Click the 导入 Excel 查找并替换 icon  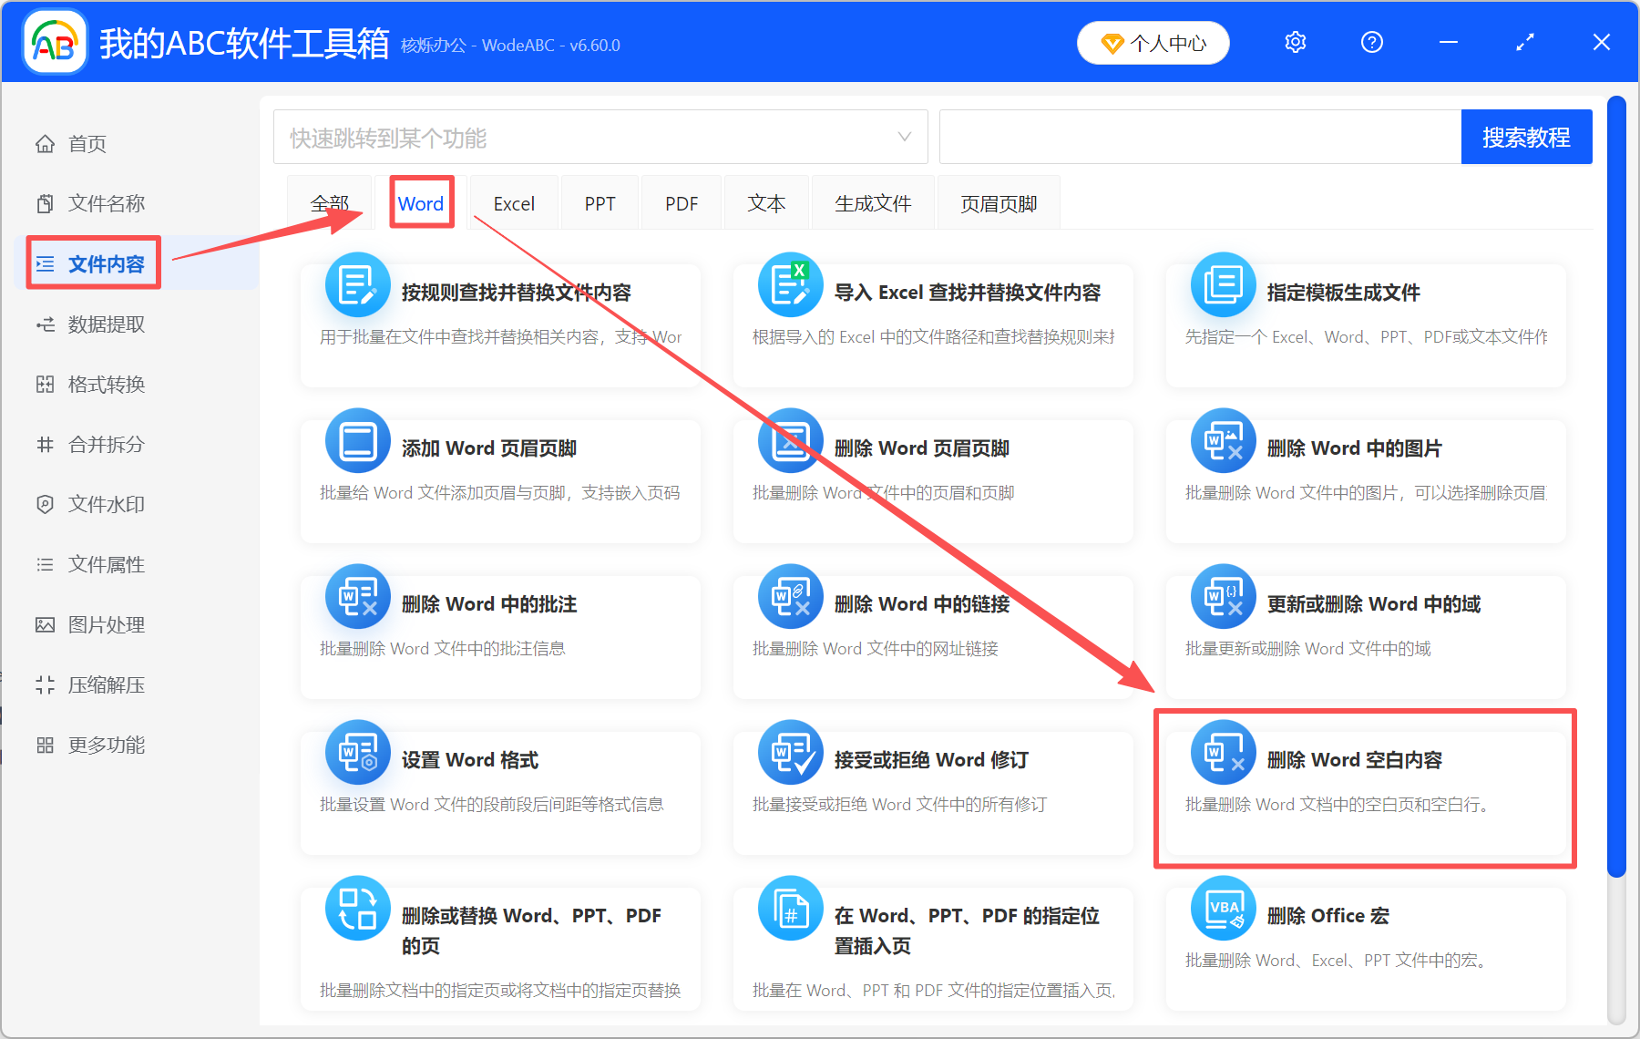click(x=789, y=284)
